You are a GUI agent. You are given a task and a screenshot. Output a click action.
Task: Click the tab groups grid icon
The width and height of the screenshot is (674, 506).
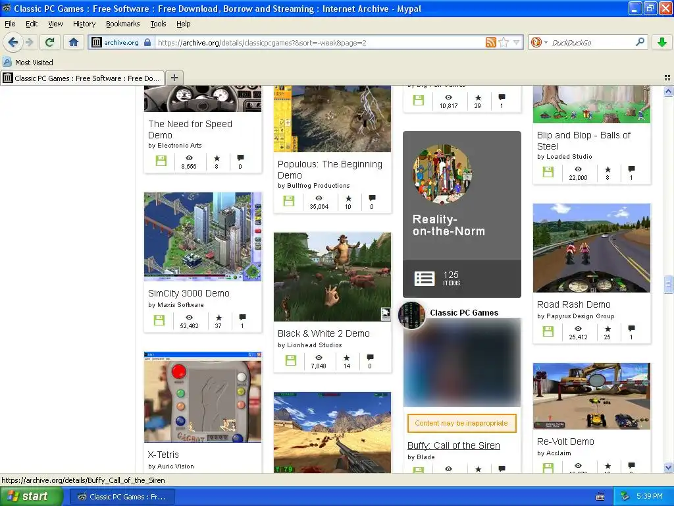click(x=667, y=78)
